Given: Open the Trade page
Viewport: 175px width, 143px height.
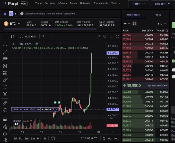Looking at the screenshot, I should click(38, 3).
